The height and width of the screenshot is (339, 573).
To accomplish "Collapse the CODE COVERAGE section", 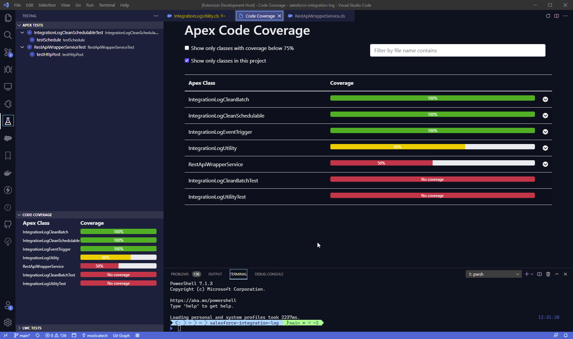I will (x=89, y=215).
